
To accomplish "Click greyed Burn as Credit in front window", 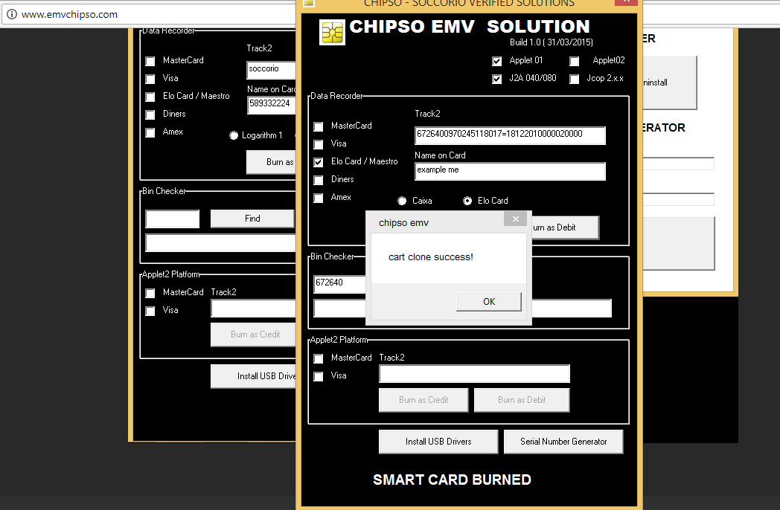I will [423, 400].
